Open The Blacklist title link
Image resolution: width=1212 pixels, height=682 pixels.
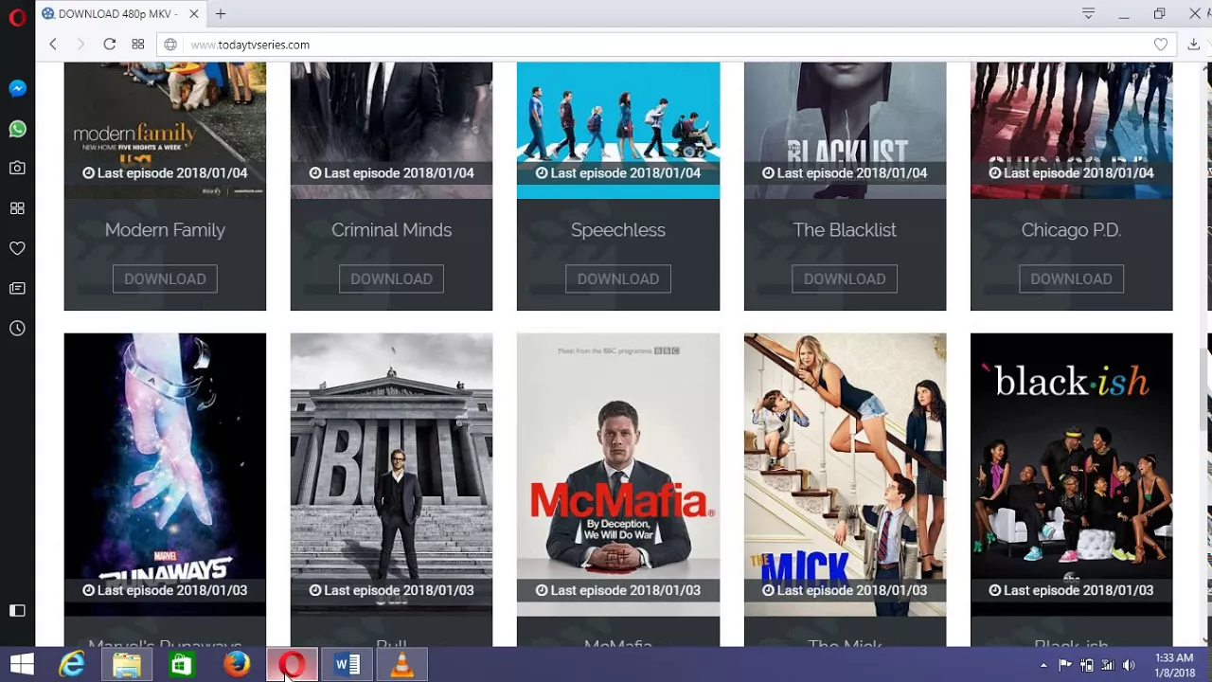click(x=845, y=230)
